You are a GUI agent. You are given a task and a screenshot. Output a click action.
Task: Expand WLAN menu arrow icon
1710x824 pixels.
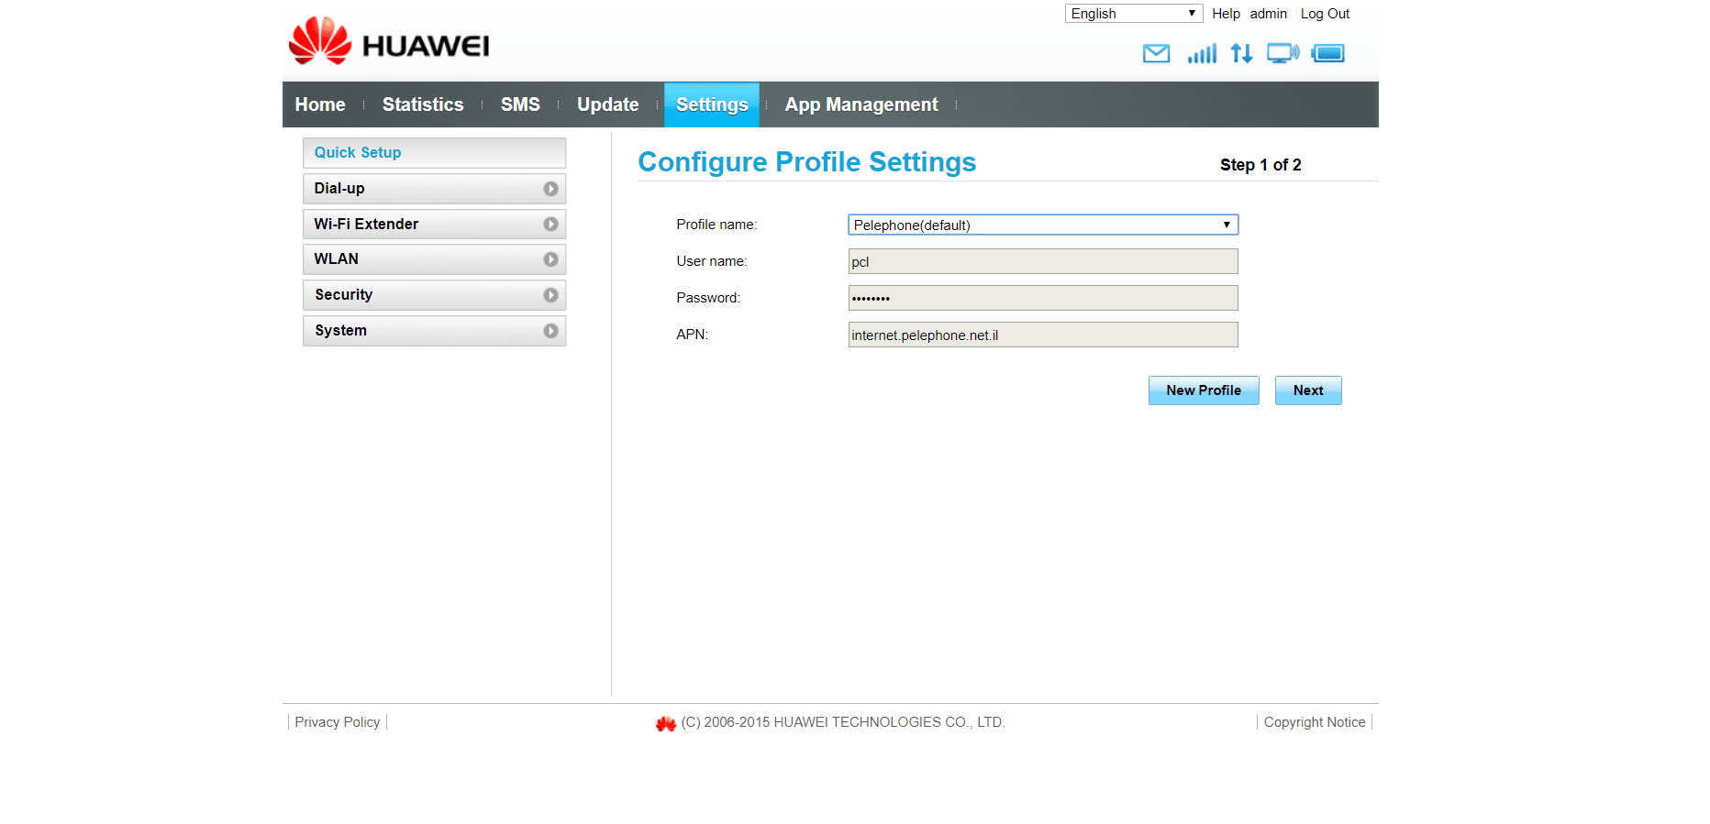(550, 259)
